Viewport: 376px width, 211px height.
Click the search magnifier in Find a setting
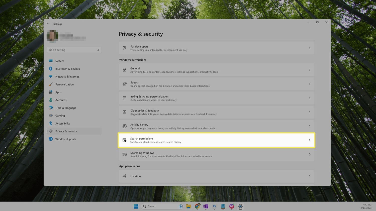[x=98, y=50]
